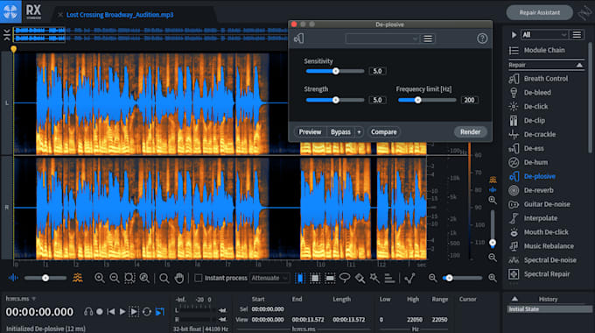The width and height of the screenshot is (595, 333).
Task: Open the All module filter dropdown
Action: (x=543, y=34)
